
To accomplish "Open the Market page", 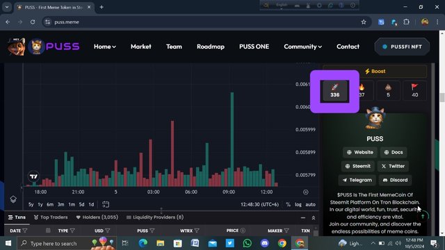I will 140,47.
